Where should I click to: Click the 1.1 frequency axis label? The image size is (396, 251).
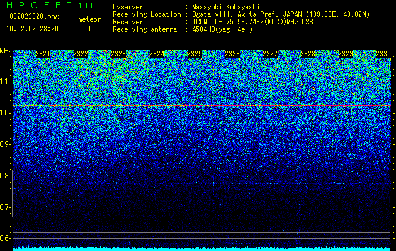pos(5,82)
